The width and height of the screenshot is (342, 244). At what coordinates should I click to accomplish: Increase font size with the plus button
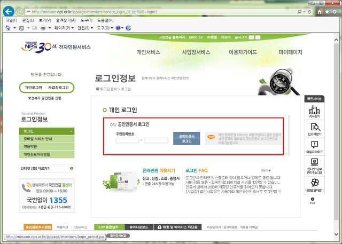click(251, 37)
